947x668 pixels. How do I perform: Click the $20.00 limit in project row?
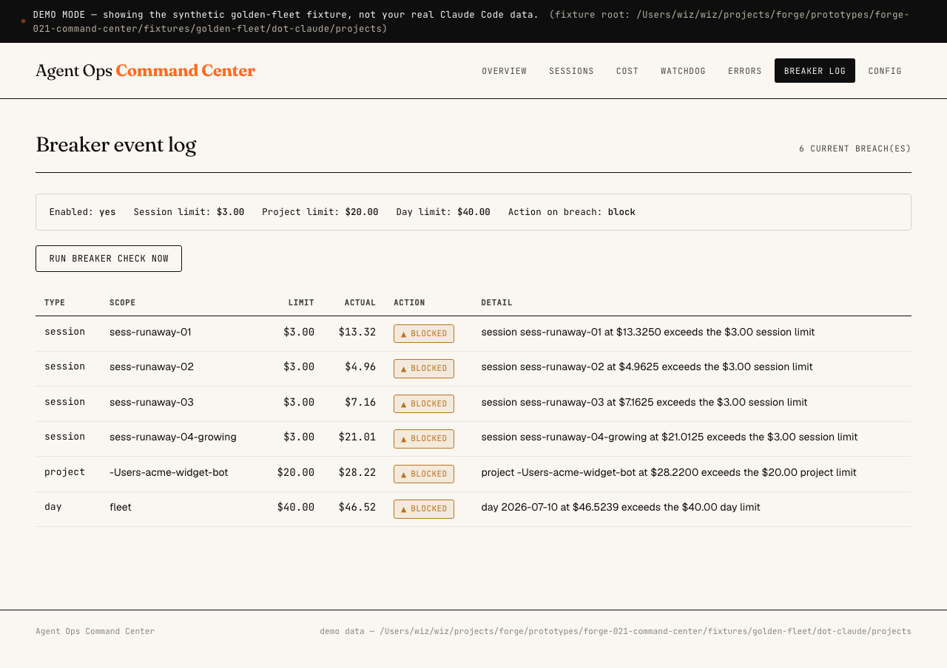(x=296, y=472)
